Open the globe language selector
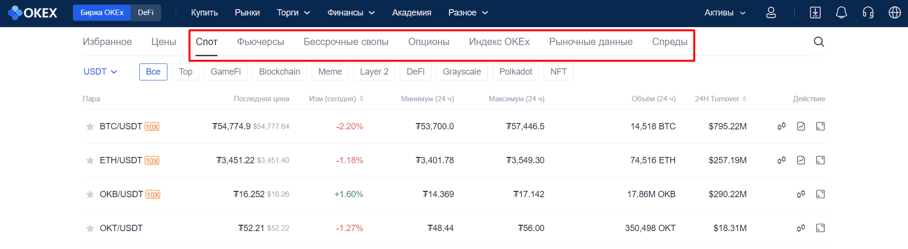 [894, 13]
